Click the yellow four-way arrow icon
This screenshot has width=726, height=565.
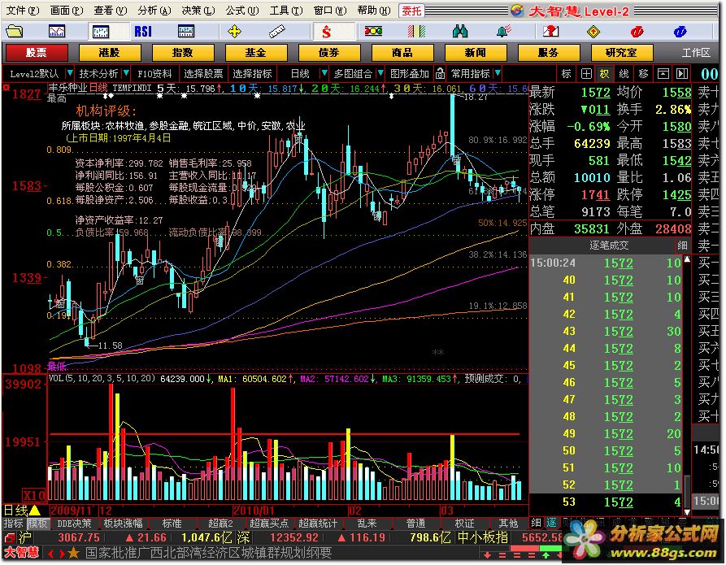click(235, 32)
